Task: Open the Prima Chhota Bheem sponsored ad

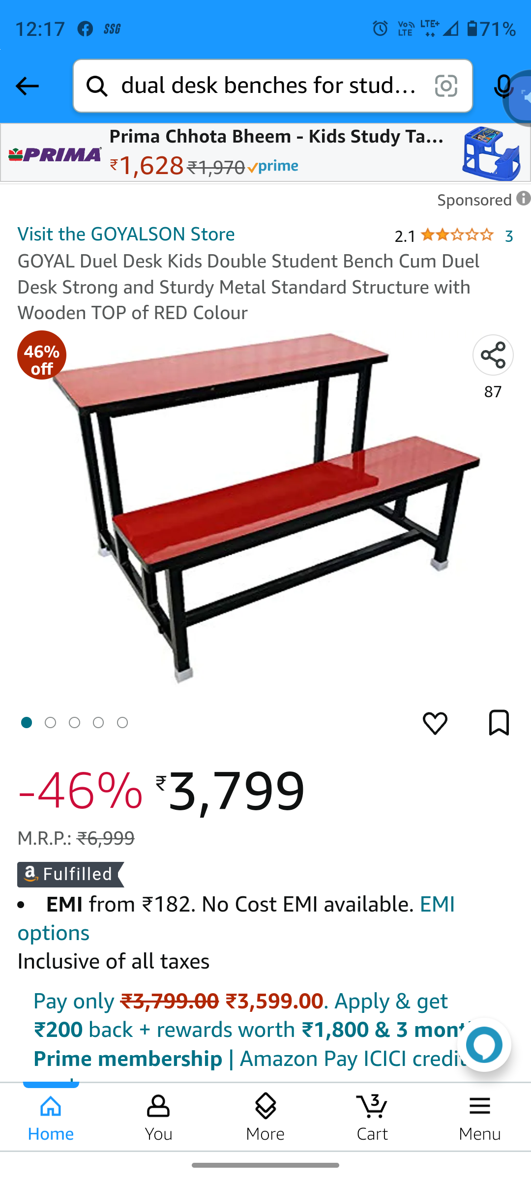Action: click(265, 152)
